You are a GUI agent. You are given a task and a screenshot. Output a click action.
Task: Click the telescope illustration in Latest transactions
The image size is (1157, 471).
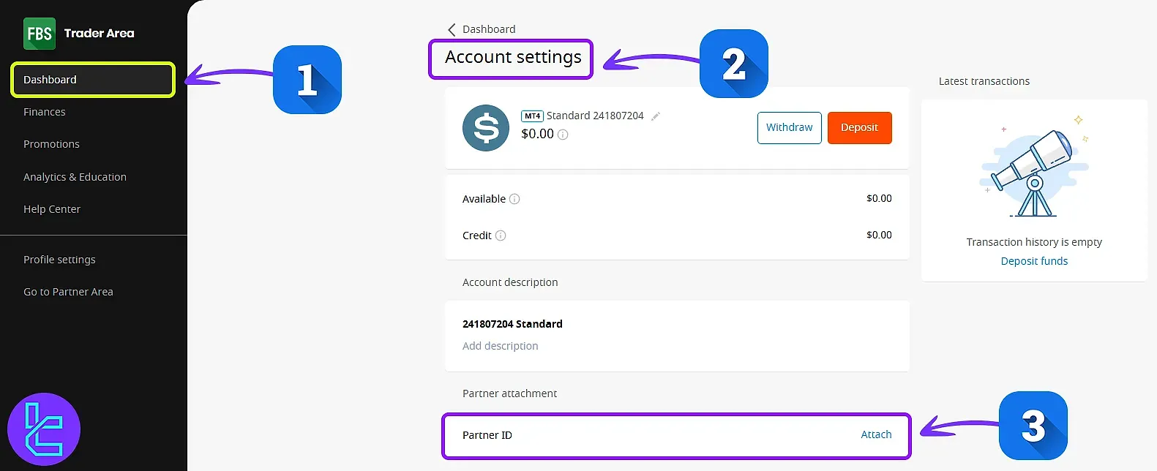point(1032,168)
